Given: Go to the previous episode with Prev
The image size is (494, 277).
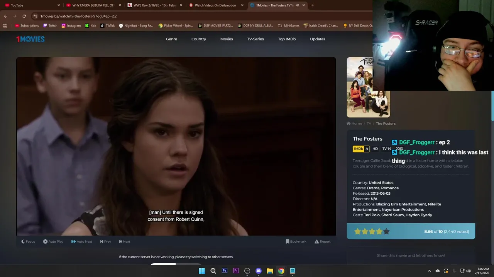Looking at the screenshot, I should pos(105,242).
